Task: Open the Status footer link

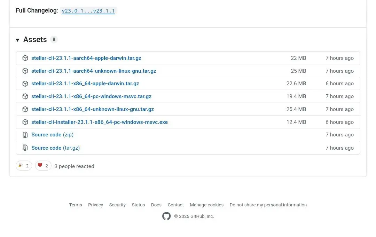Action: 138,205
